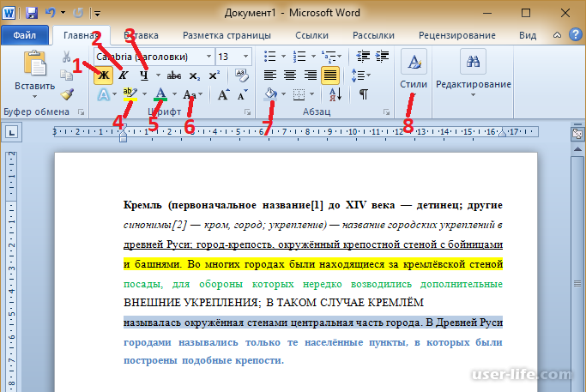
Task: Save the document with the floppy icon
Action: coord(32,14)
